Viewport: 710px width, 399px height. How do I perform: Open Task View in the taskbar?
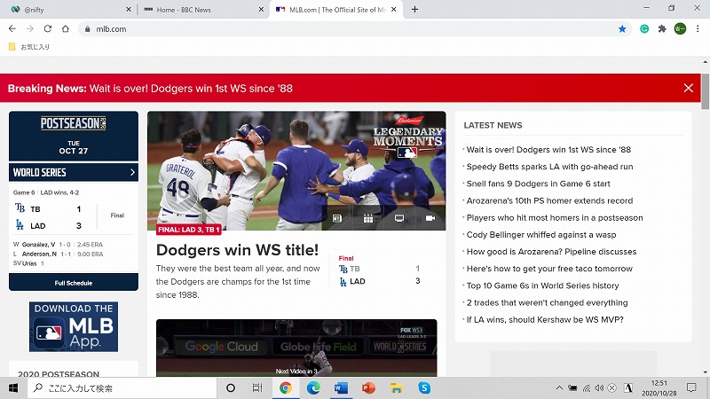257,387
